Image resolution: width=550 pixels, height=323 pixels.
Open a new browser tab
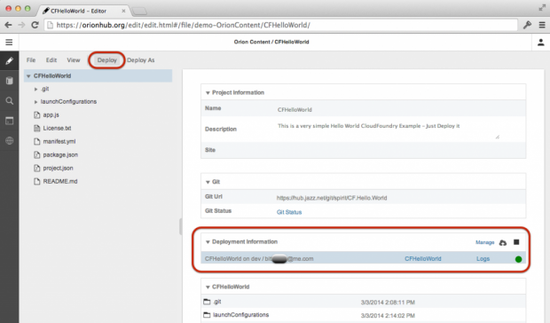tap(139, 12)
